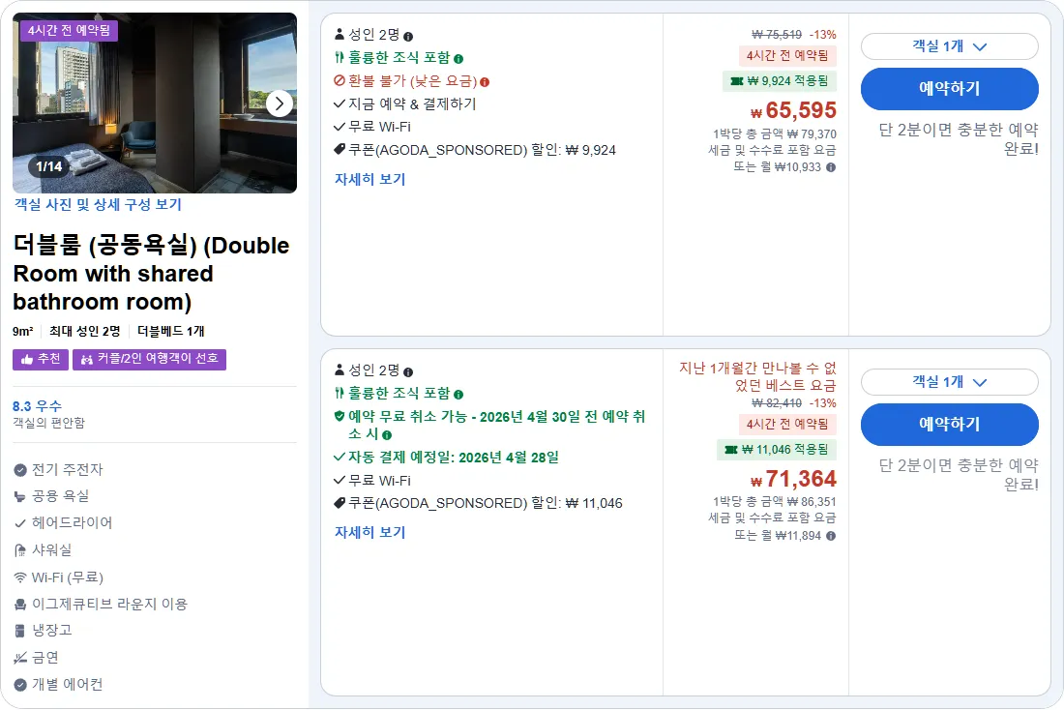This screenshot has height=710, width=1064.
Task: Click the ₩ 11,046 적용됨 coupon badge
Action: pos(777,450)
